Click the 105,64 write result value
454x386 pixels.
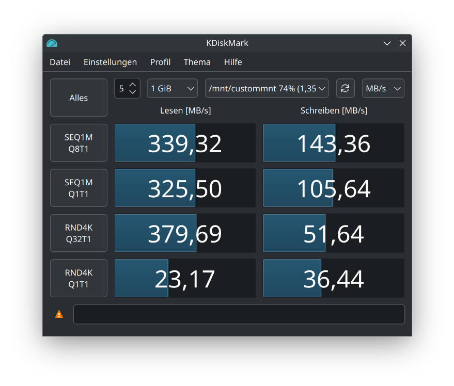pyautogui.click(x=334, y=189)
